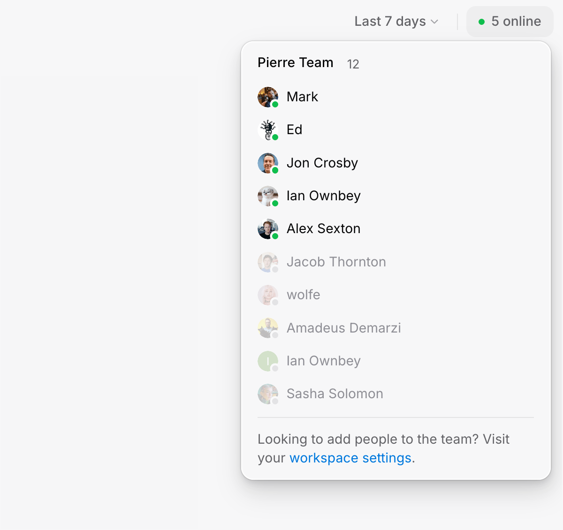Click Alex Sexton's avatar photo
Viewport: 563px width, 530px height.
268,229
